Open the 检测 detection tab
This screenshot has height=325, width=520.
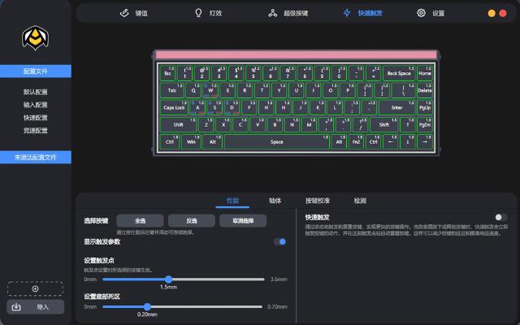tap(360, 201)
